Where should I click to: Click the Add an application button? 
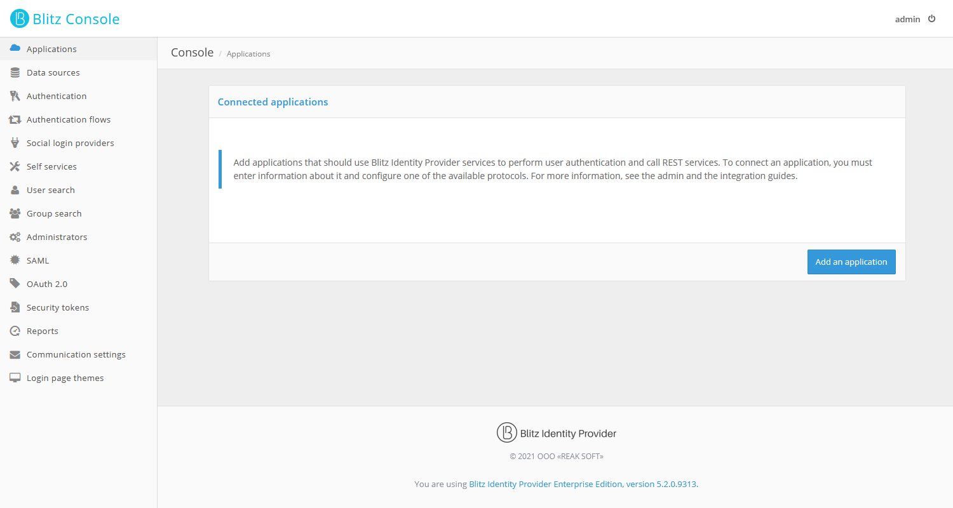click(x=851, y=262)
